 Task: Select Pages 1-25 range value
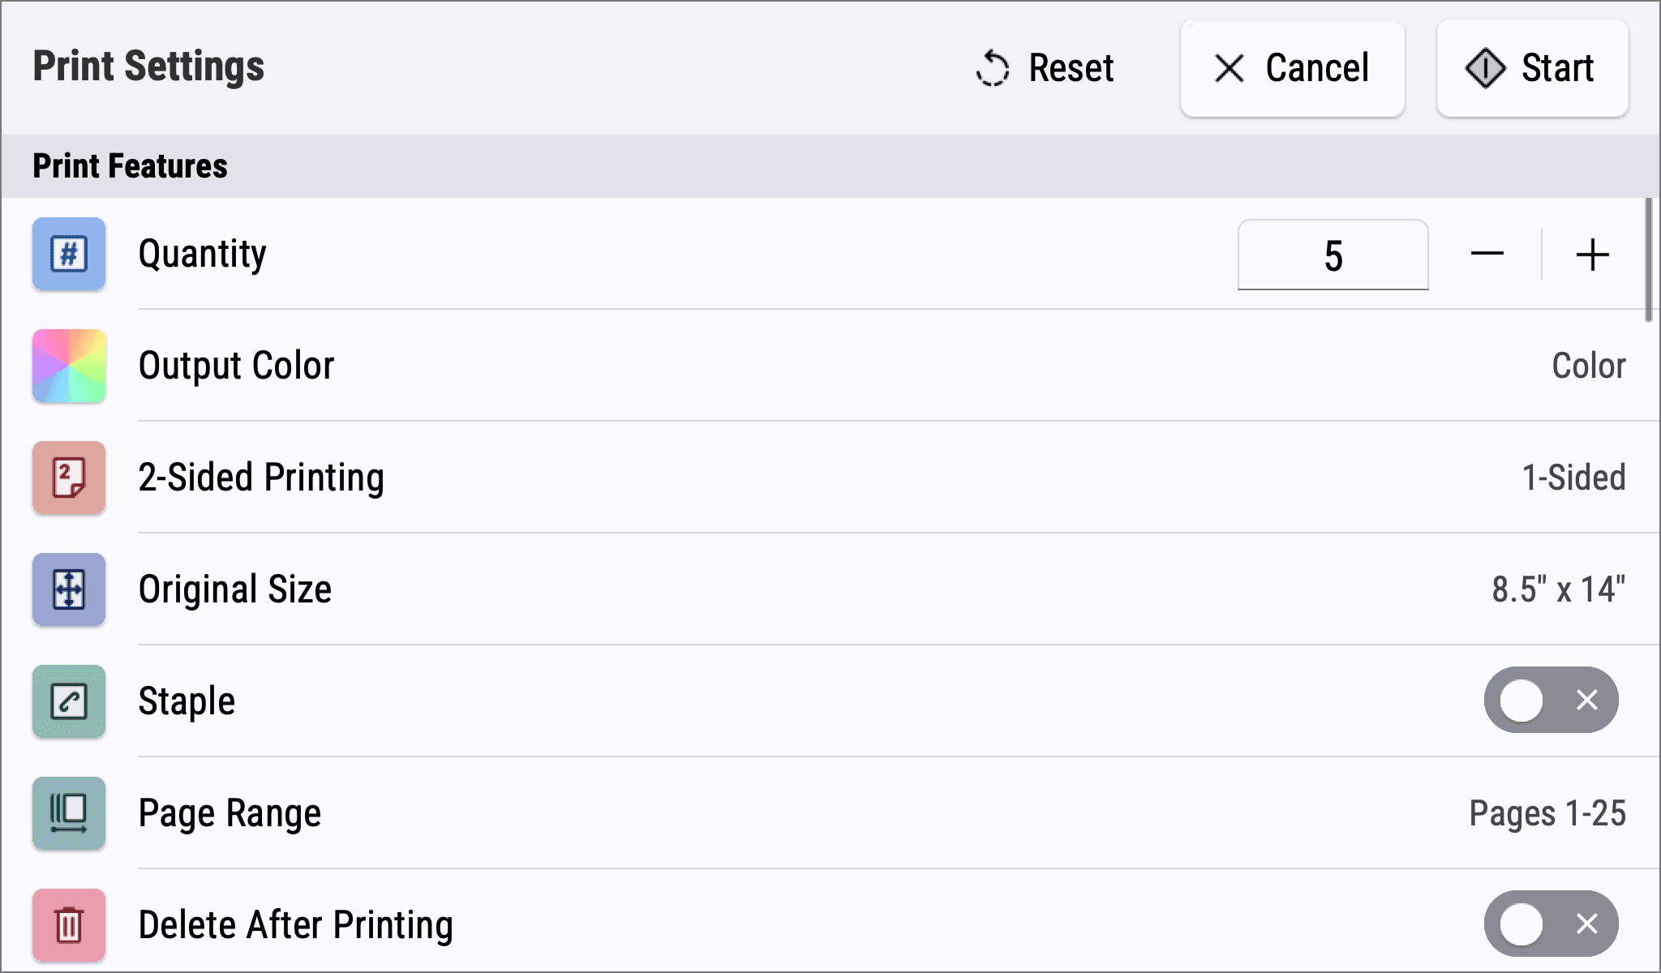coord(1547,813)
